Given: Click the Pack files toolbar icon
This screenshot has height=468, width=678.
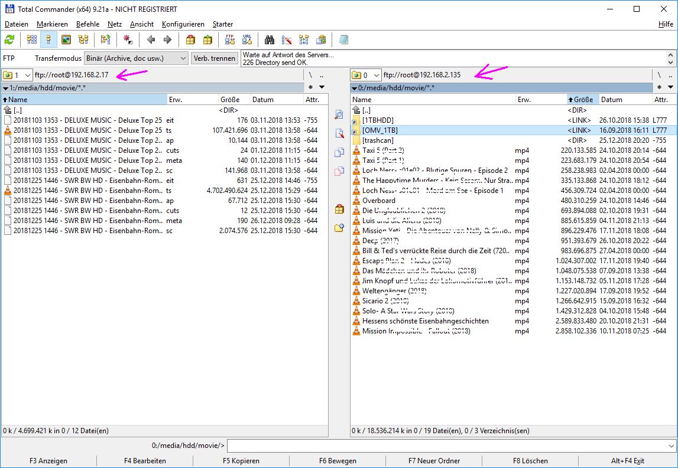Looking at the screenshot, I should (190, 40).
